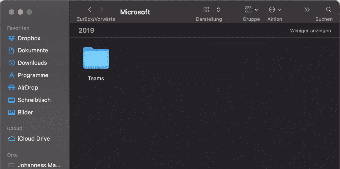
Task: Click the Microsoft window title
Action: pyautogui.click(x=135, y=12)
